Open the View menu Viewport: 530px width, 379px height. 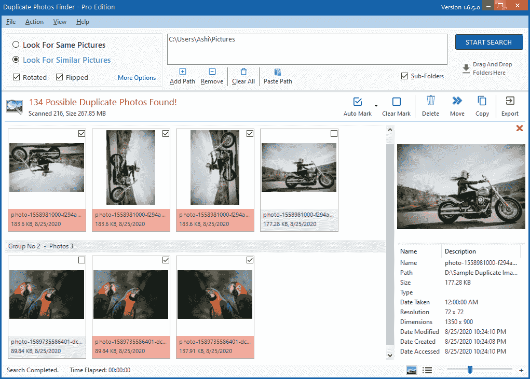[x=60, y=22]
